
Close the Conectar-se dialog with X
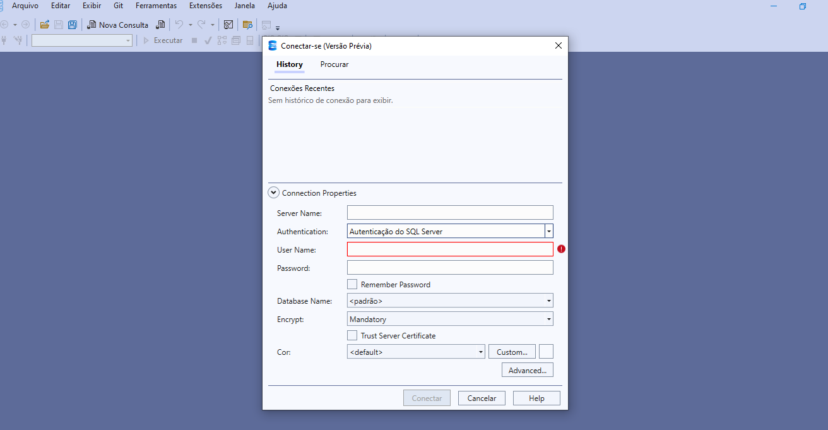click(x=558, y=45)
